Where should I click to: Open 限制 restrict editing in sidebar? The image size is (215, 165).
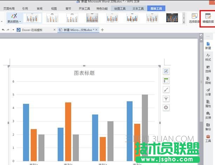208,80
